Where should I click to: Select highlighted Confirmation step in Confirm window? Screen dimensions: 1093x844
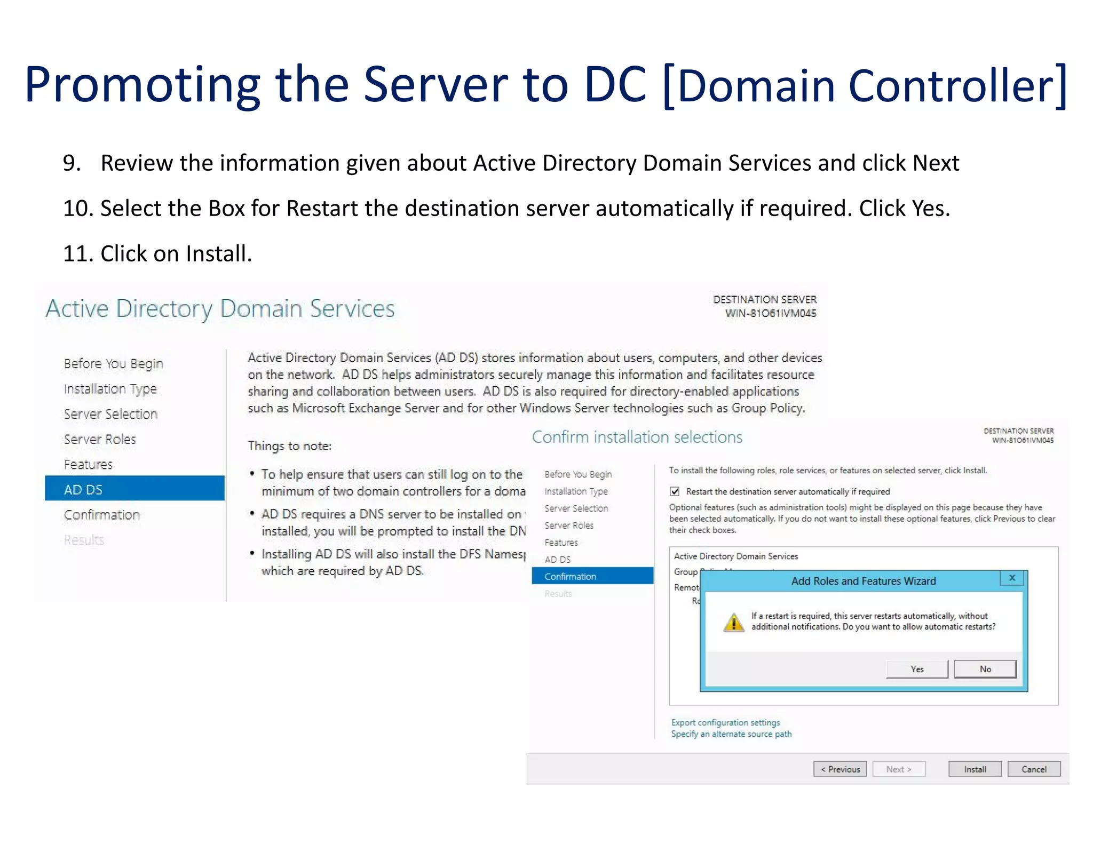592,576
